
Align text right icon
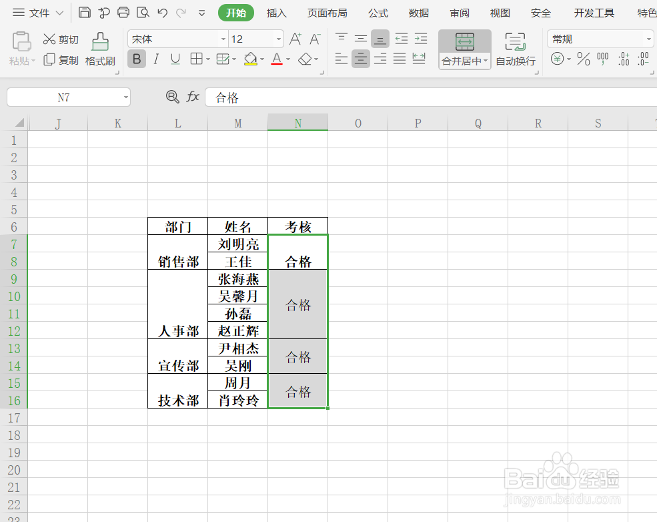point(380,58)
